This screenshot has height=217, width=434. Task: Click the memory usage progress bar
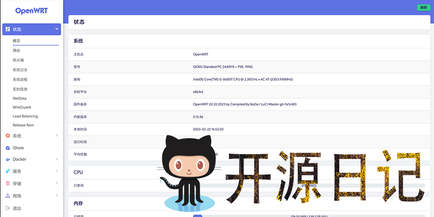click(x=309, y=216)
